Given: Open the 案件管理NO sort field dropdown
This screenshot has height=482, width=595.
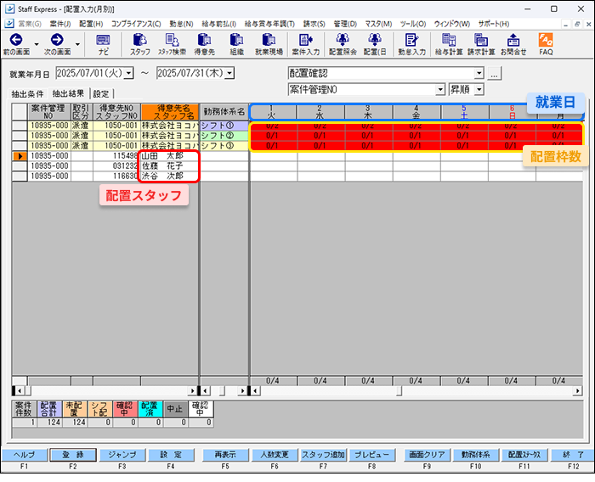Looking at the screenshot, I should [440, 90].
